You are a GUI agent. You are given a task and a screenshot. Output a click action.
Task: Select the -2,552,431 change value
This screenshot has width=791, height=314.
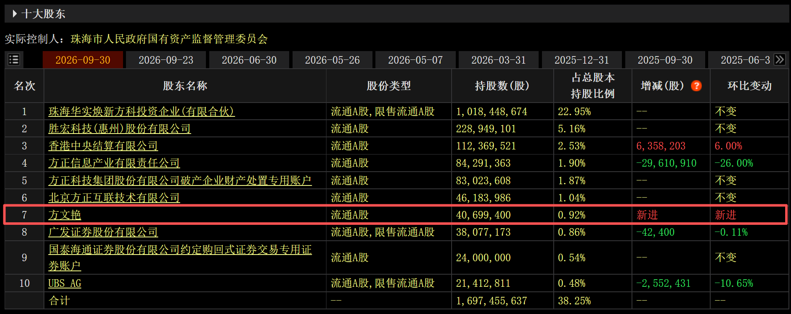pos(663,284)
